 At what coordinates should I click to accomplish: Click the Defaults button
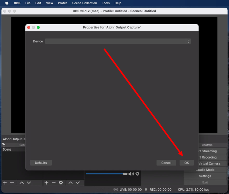pyautogui.click(x=41, y=163)
